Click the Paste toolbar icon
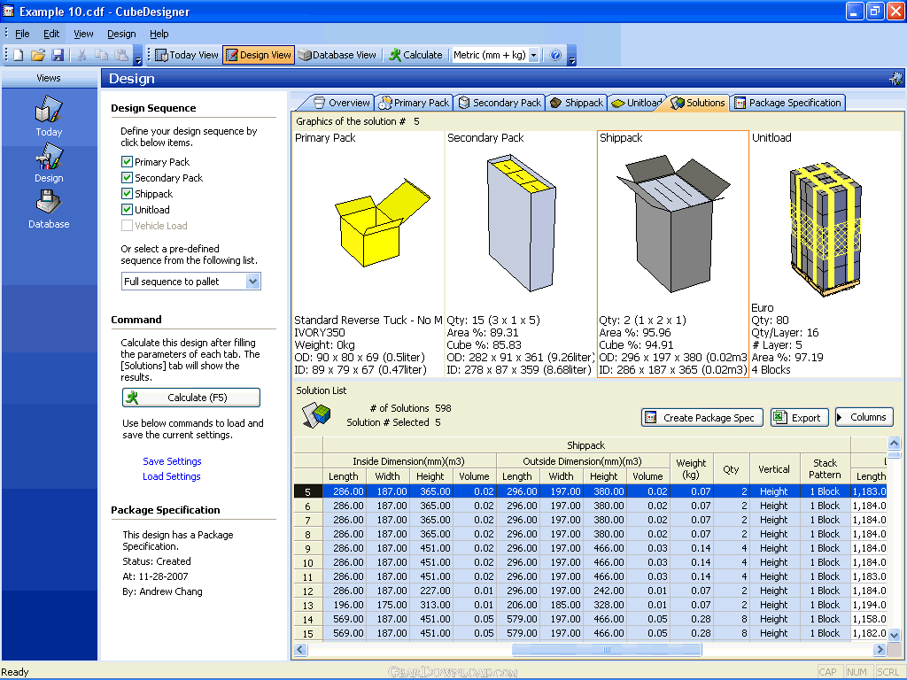 click(x=120, y=55)
